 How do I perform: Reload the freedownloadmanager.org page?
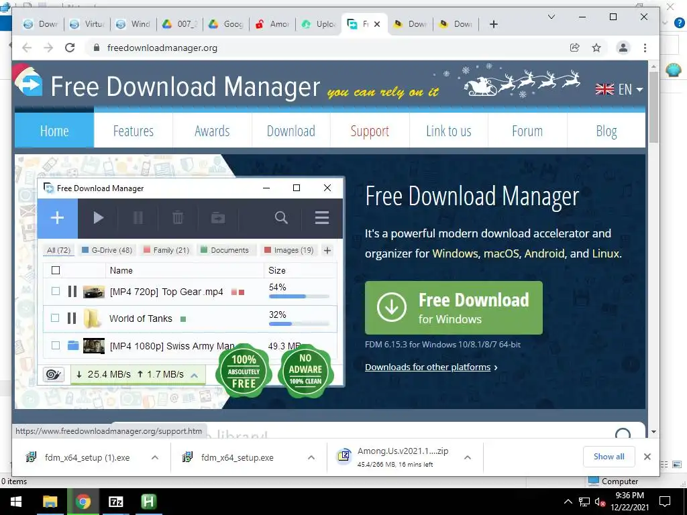click(70, 48)
